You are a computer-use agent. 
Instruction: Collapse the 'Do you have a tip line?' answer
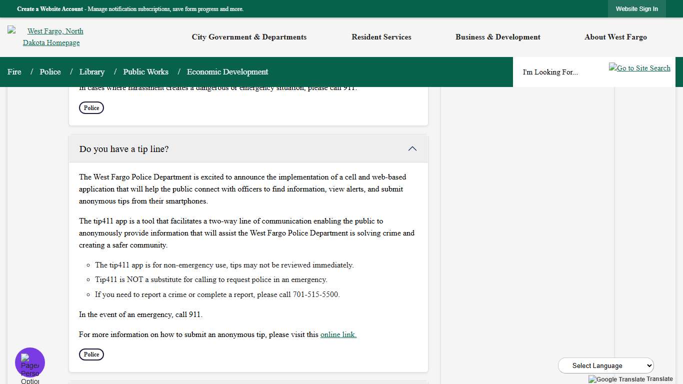tap(412, 148)
